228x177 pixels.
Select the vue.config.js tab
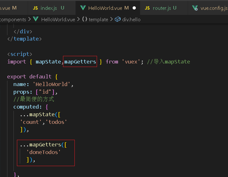[214, 8]
